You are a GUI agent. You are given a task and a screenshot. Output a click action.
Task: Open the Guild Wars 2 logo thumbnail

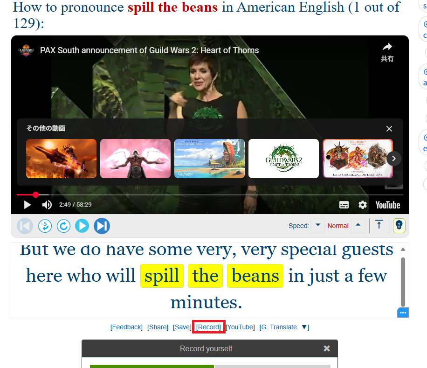283,159
